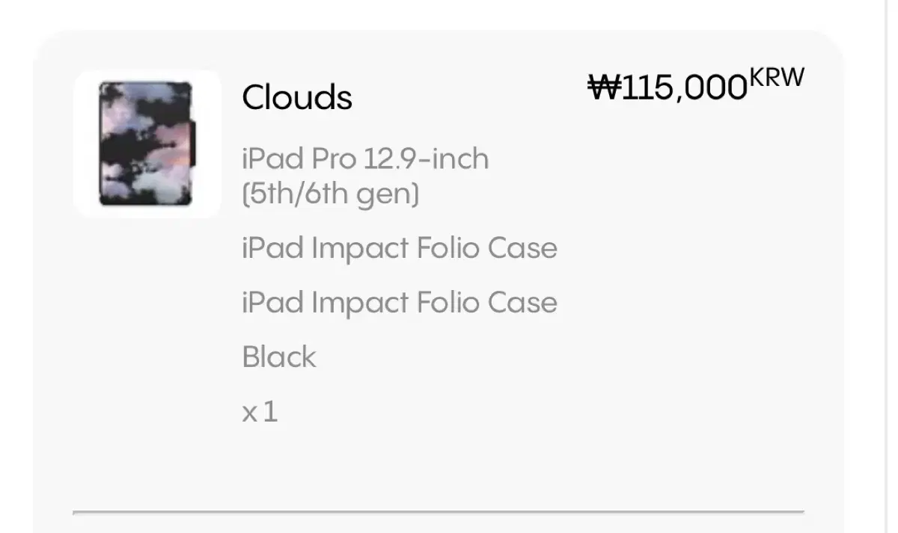Image resolution: width=898 pixels, height=533 pixels.
Task: Select the iPad Pro 12.9-inch text
Action: 364,158
